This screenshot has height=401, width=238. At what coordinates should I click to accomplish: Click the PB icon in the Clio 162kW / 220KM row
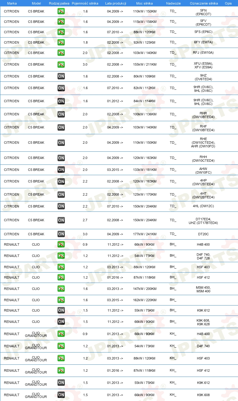coord(61,300)
